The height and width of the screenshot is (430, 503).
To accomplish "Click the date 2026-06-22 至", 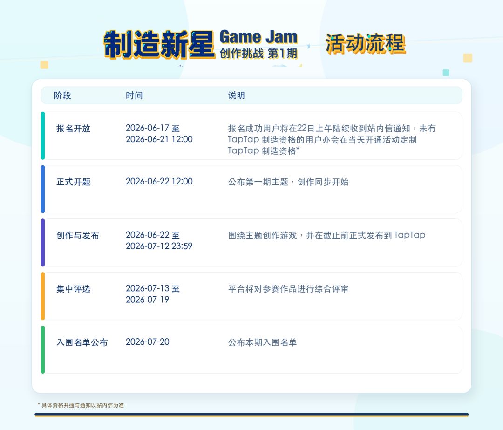I will pyautogui.click(x=153, y=235).
